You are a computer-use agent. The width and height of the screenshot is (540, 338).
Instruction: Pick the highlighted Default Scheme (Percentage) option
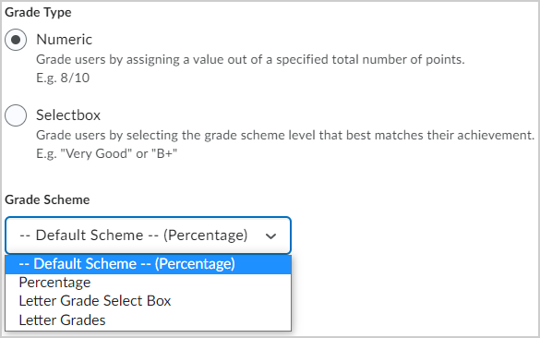(x=148, y=264)
